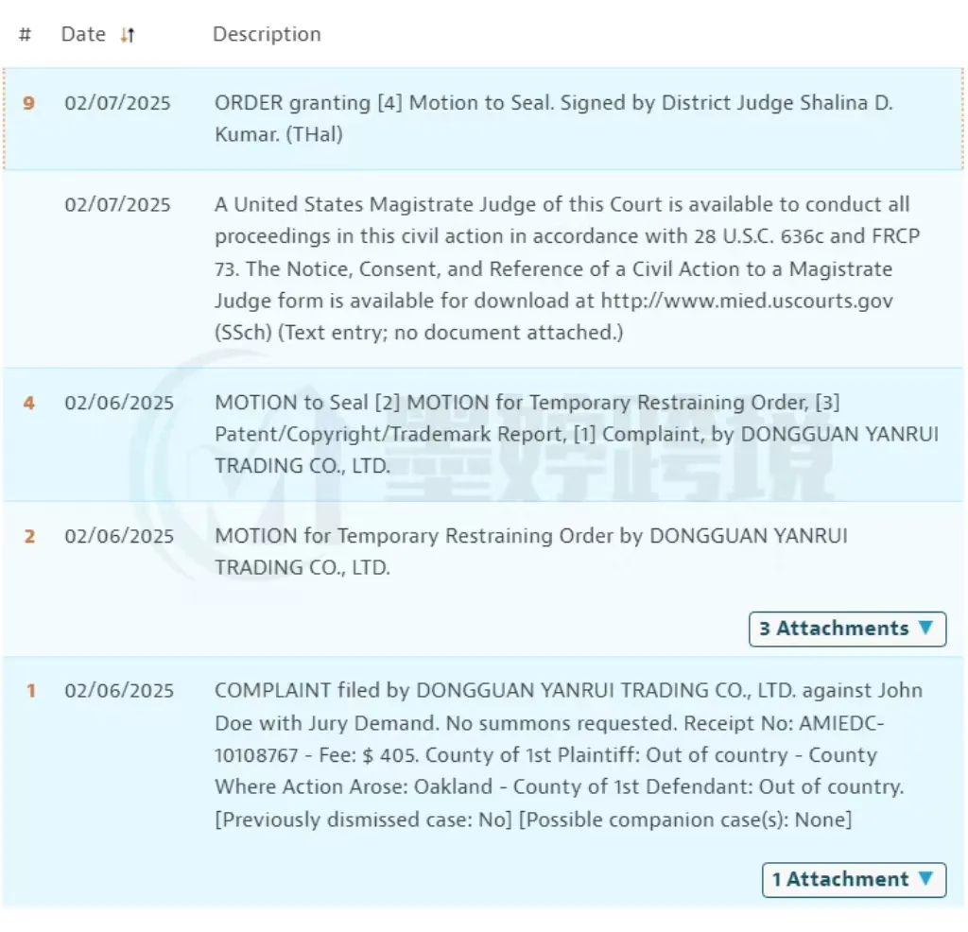
Task: Select the MOTION to Seal description
Action: (577, 434)
